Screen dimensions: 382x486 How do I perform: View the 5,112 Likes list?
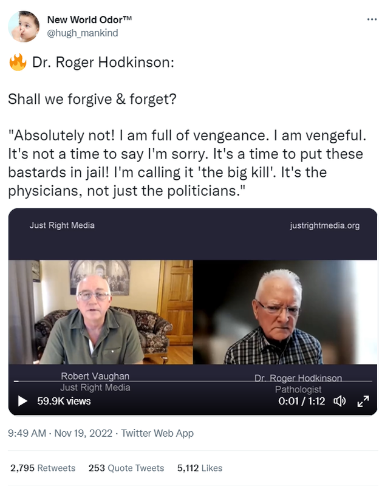(200, 468)
